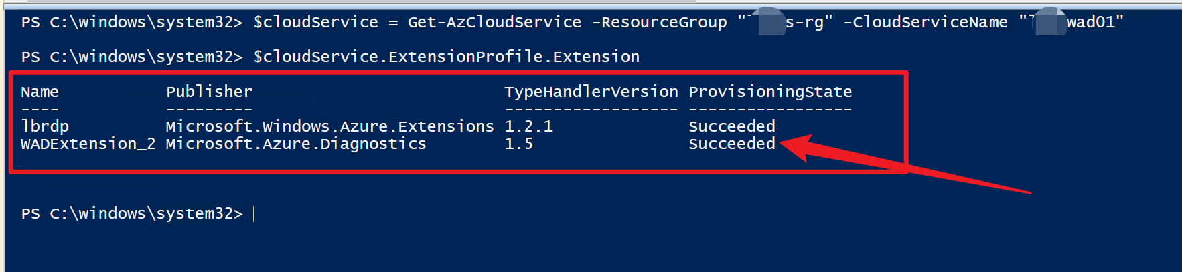Click the -ResourceGroup parameter in first command
The image size is (1182, 272).
point(659,22)
